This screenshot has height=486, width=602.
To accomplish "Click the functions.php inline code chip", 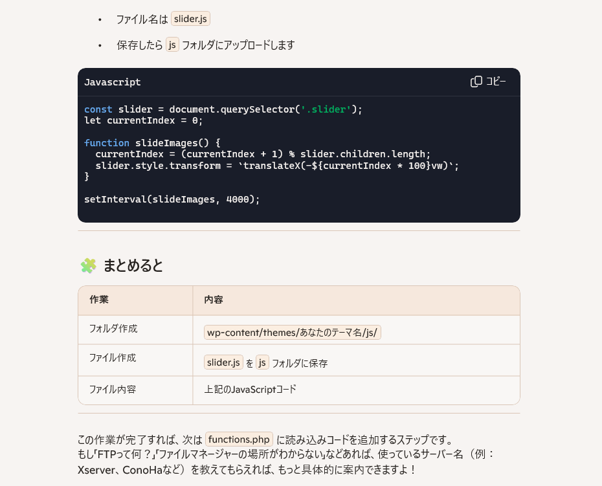I will 239,439.
